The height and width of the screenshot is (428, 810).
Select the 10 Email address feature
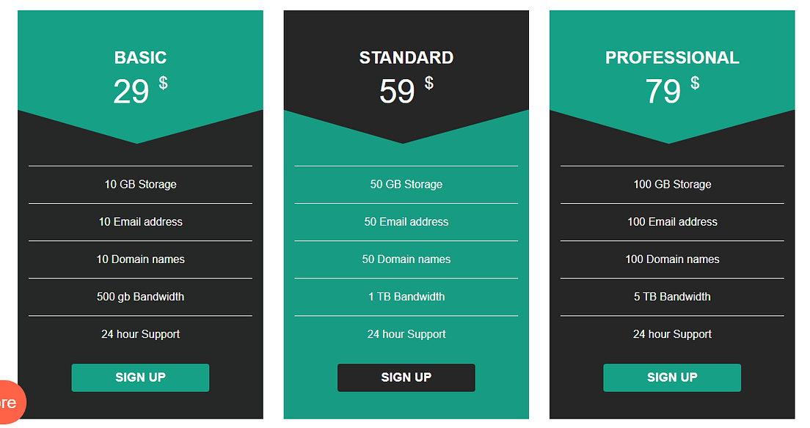(x=140, y=221)
